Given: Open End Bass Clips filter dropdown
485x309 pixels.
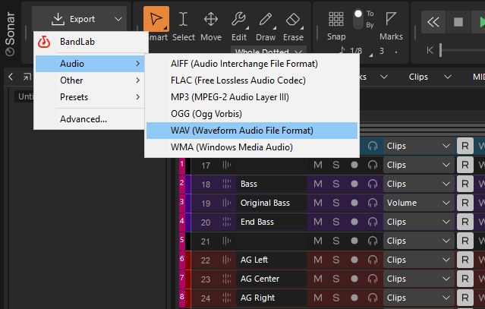Looking at the screenshot, I should click(418, 222).
